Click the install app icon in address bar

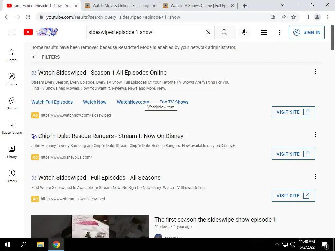pyautogui.click(x=273, y=17)
